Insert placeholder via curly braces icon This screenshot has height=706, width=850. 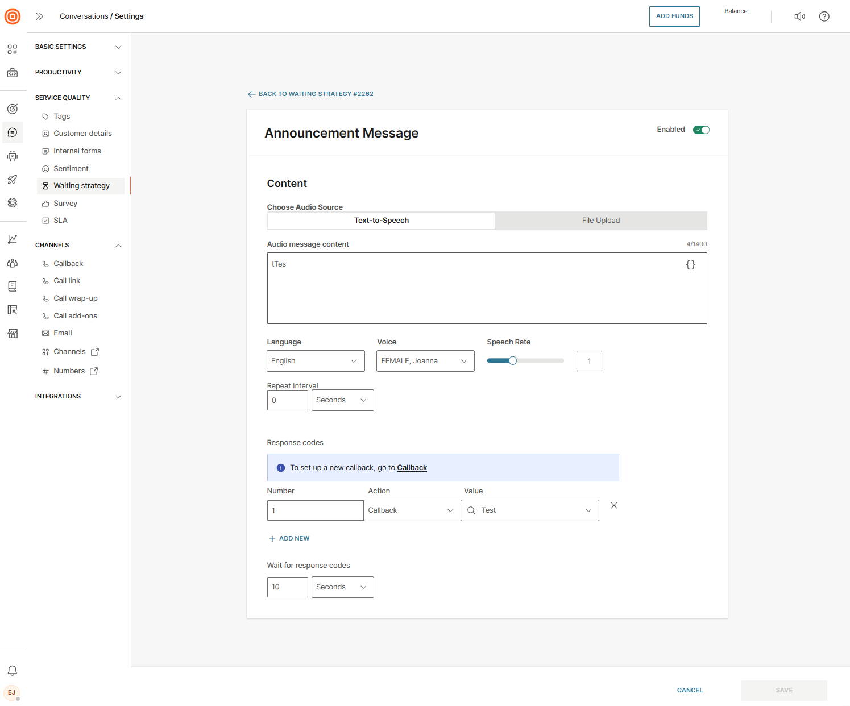click(690, 265)
